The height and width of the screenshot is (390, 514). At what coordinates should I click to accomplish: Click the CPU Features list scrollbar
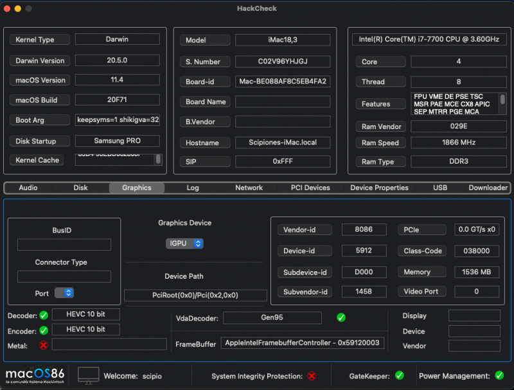(502, 102)
